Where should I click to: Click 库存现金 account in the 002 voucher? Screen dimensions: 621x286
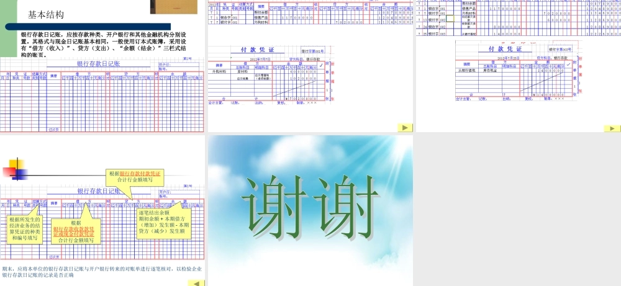pos(490,70)
